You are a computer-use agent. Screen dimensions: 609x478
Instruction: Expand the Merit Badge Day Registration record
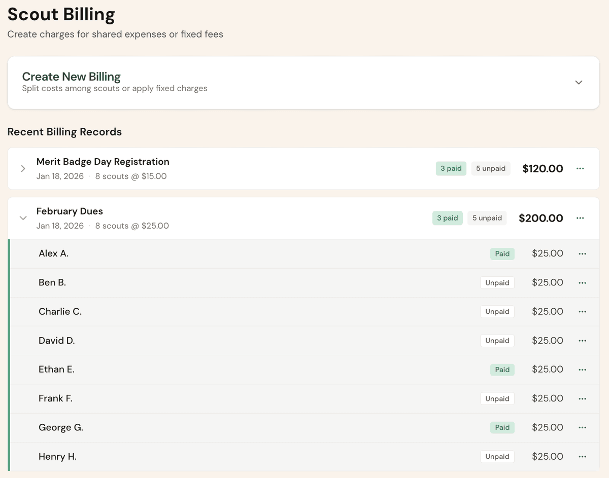(x=22, y=168)
